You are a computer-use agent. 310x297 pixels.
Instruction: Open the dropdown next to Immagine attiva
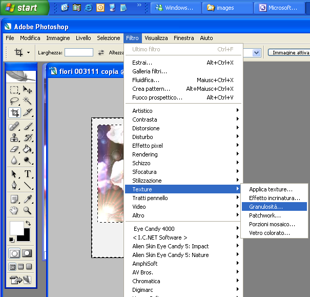256,53
